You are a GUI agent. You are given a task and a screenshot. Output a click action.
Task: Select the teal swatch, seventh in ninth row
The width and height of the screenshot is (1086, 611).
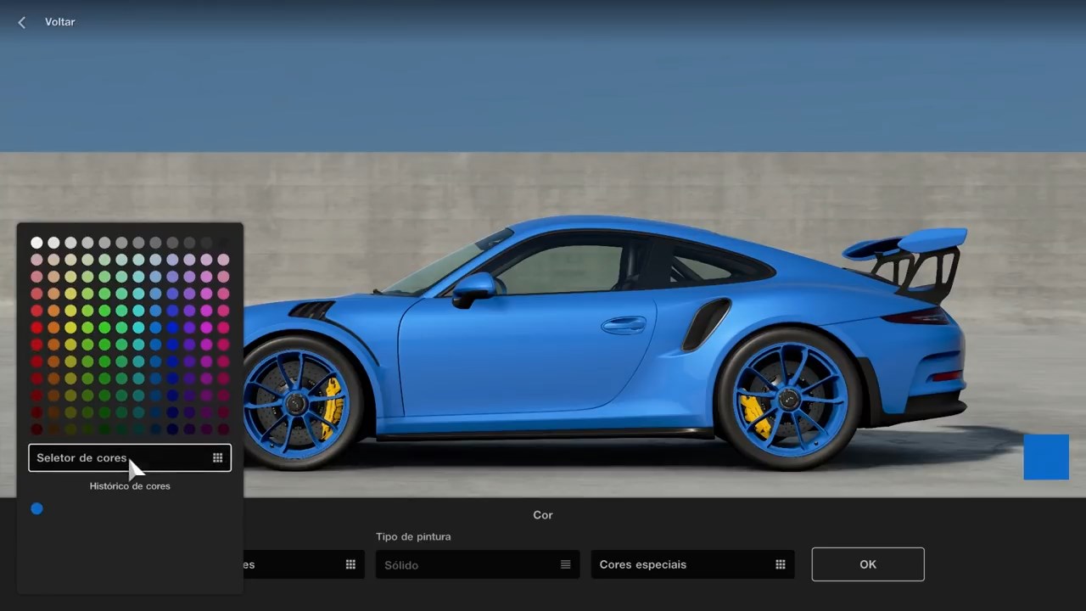[138, 378]
